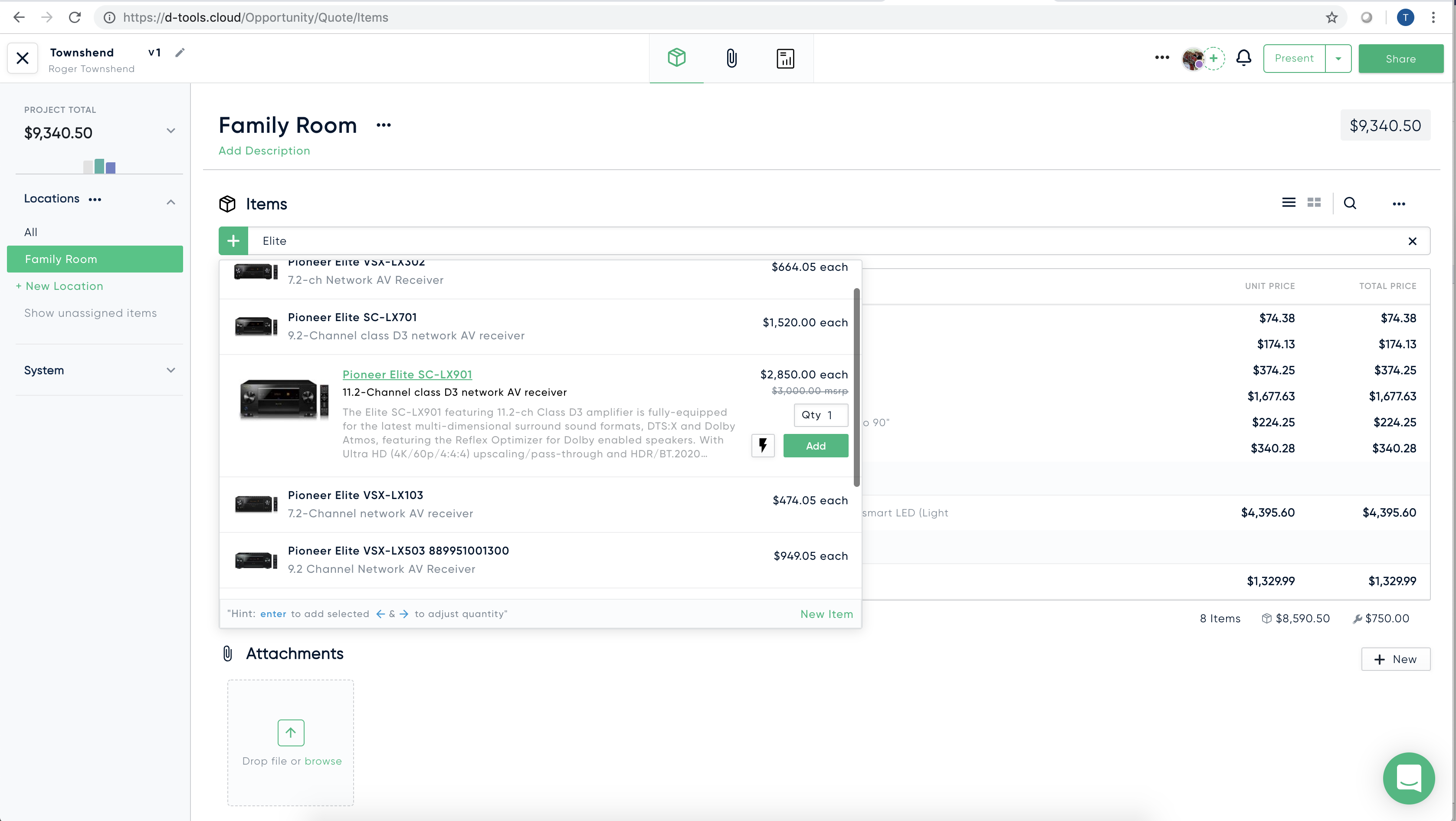Open the attachments paperclip tab
This screenshot has width=1456, height=821.
tap(731, 58)
